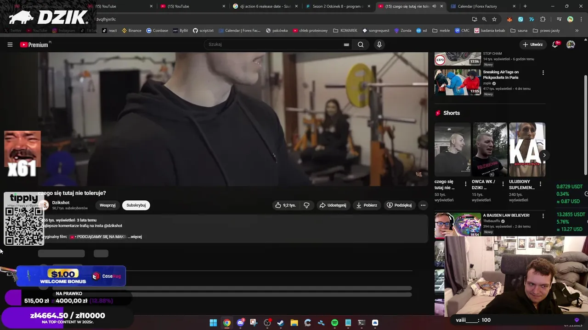Open more actions ellipsis under the video
The image size is (588, 330).
(423, 205)
